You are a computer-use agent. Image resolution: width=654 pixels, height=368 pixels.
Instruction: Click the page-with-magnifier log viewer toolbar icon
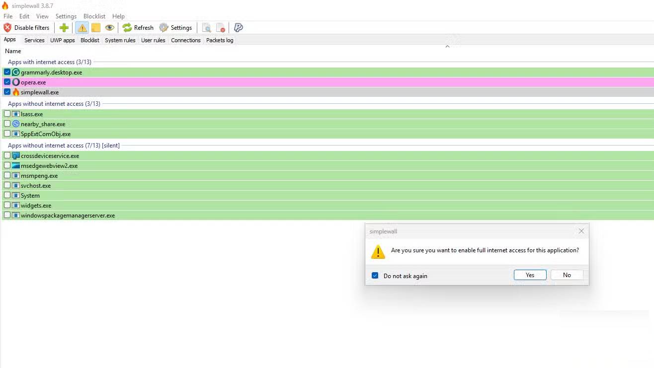pyautogui.click(x=207, y=28)
